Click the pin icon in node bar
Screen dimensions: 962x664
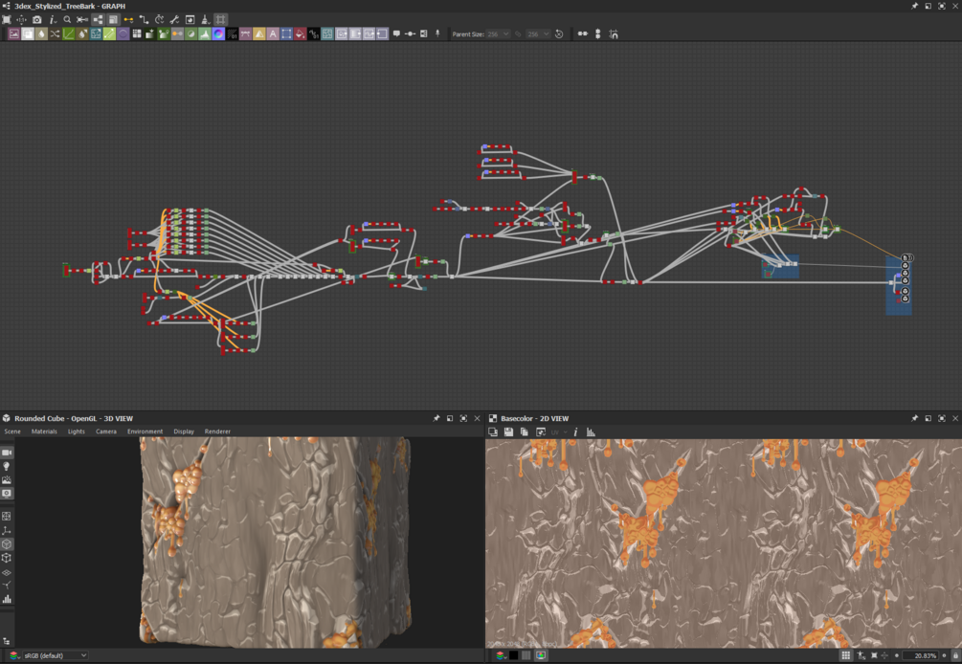pos(437,33)
